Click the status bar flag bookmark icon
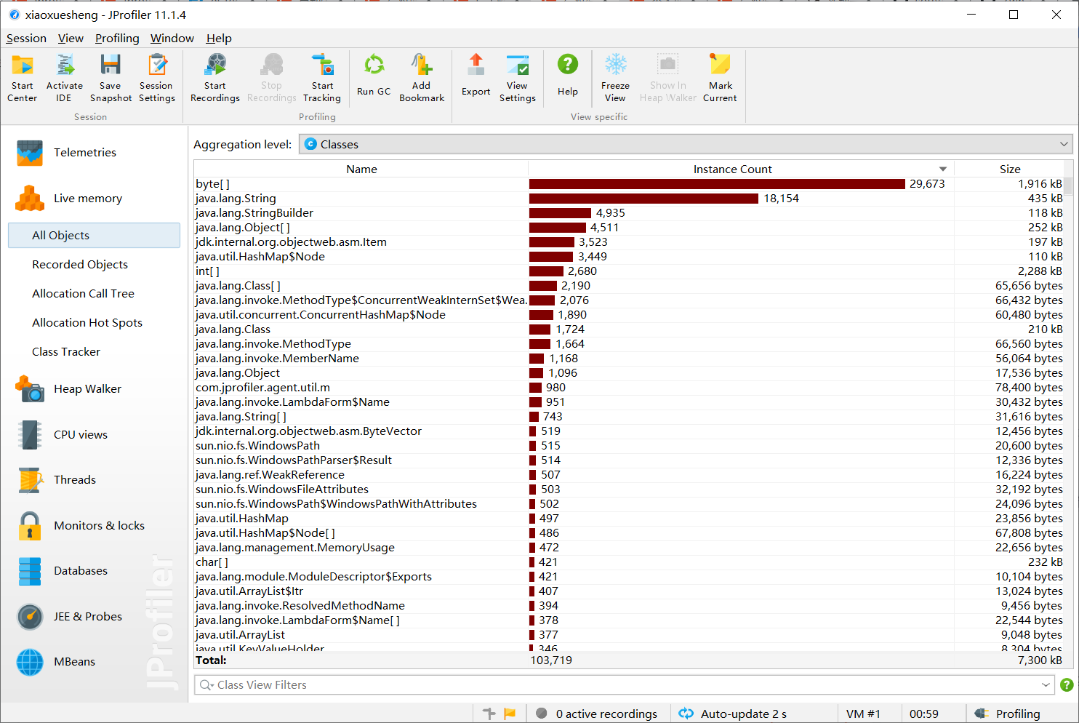Screen dimensions: 1079x723 point(510,714)
